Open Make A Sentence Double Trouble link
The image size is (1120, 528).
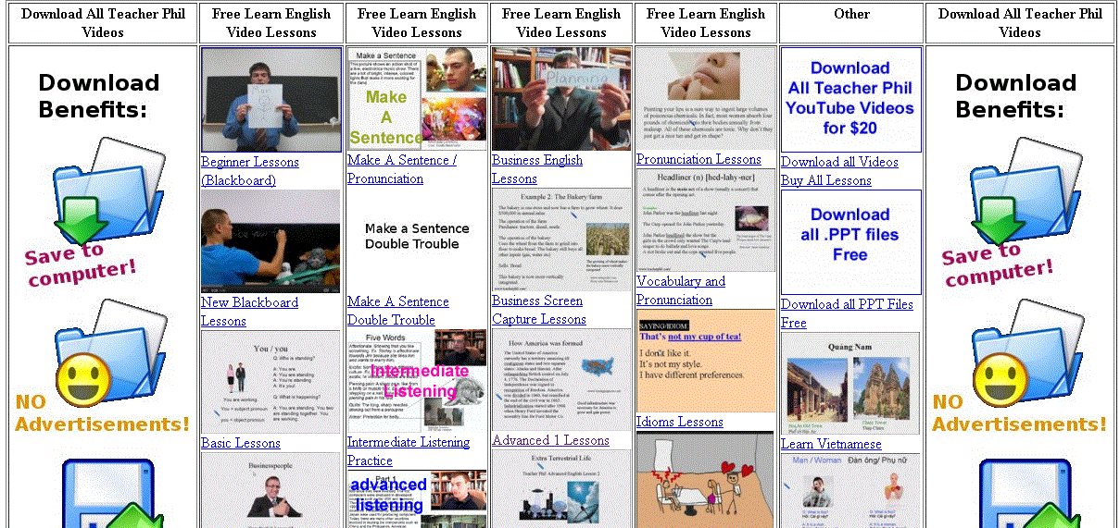(398, 311)
